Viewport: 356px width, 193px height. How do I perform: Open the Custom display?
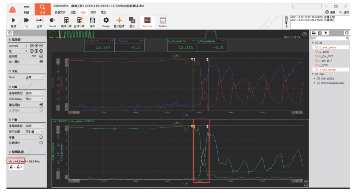pos(163,22)
